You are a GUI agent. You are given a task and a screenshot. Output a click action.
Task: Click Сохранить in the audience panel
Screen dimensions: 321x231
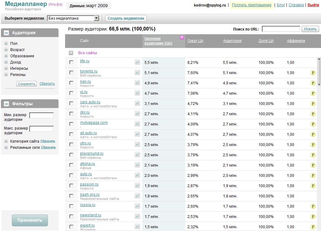[x=26, y=84]
